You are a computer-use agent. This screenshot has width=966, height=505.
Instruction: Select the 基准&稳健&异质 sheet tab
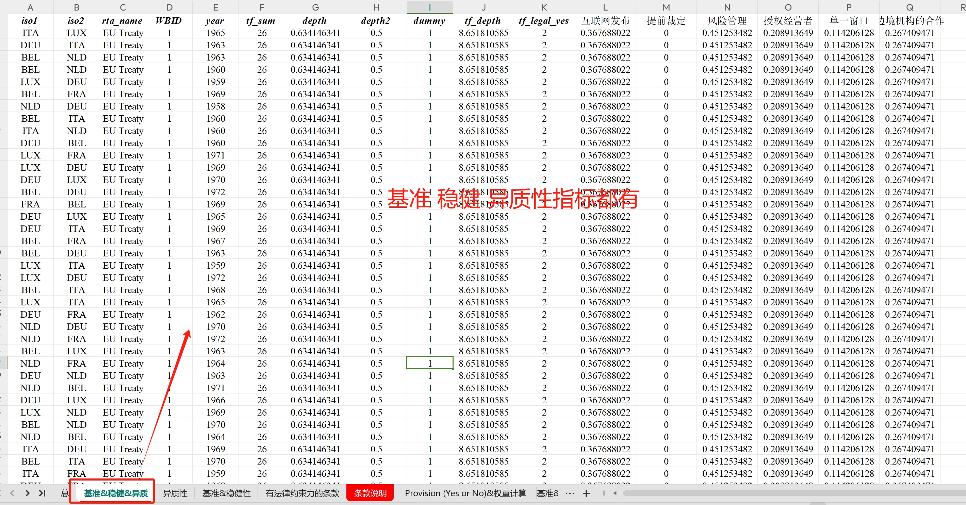pyautogui.click(x=116, y=493)
